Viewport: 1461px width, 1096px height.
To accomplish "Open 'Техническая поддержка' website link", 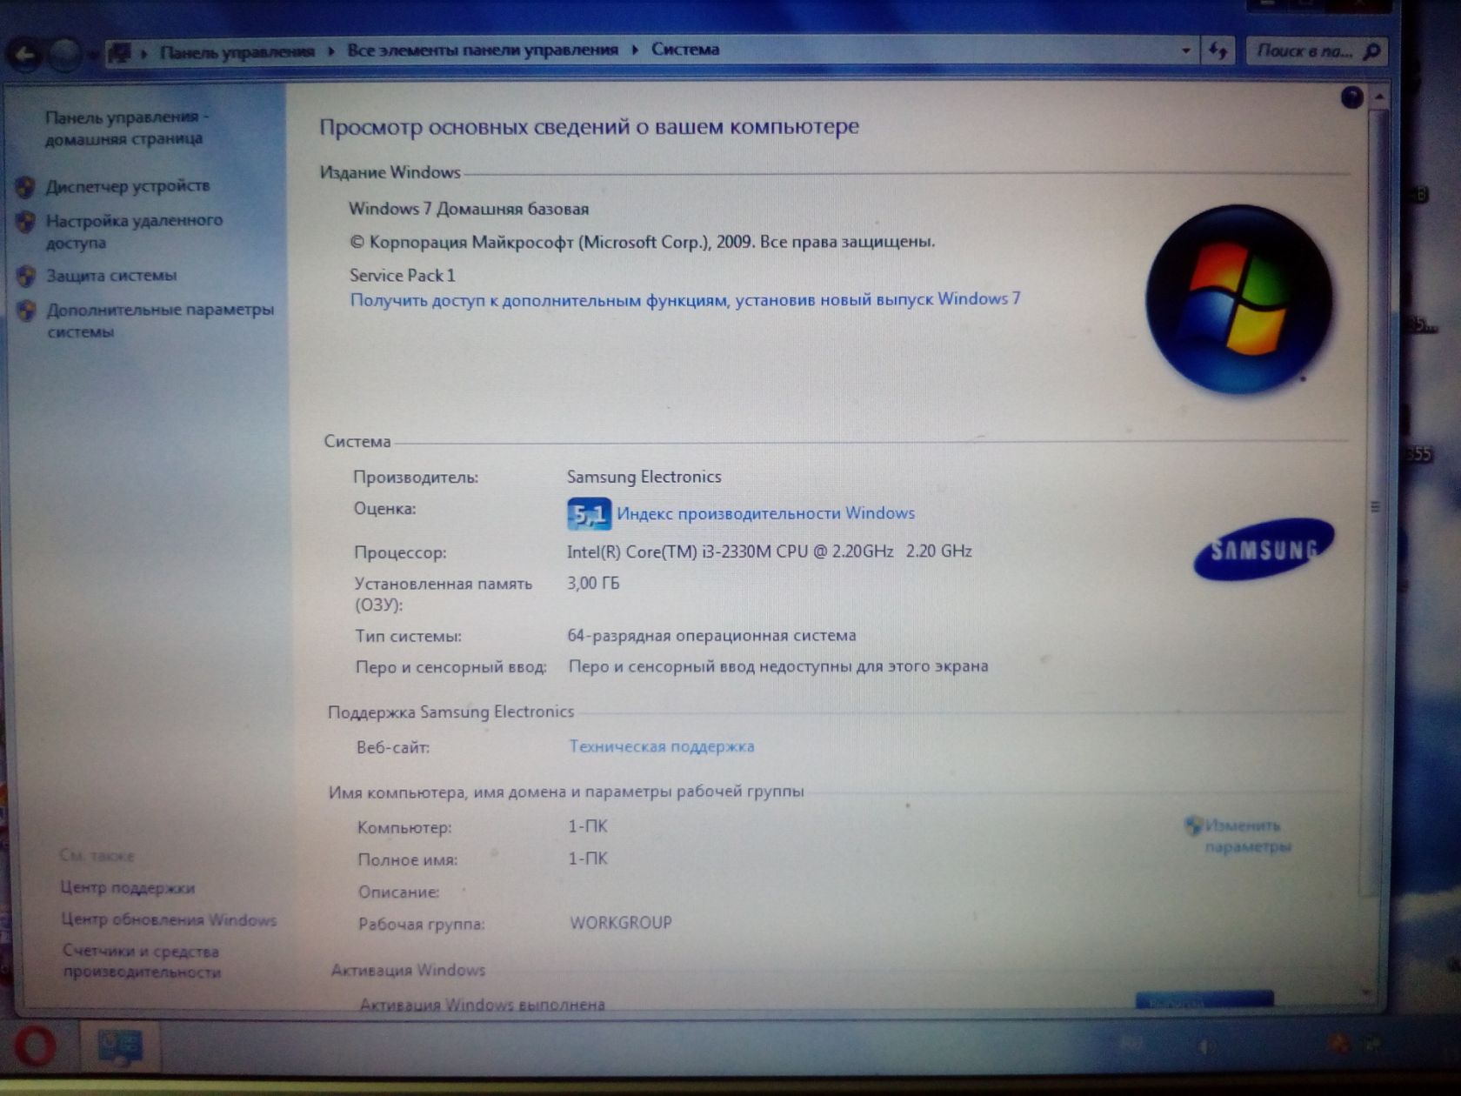I will pos(662,746).
